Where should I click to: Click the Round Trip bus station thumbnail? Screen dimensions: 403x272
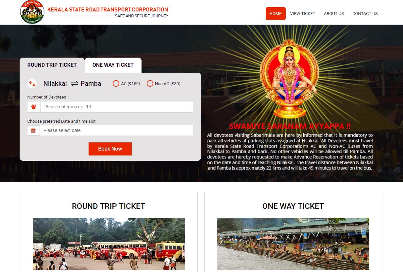coord(109,244)
